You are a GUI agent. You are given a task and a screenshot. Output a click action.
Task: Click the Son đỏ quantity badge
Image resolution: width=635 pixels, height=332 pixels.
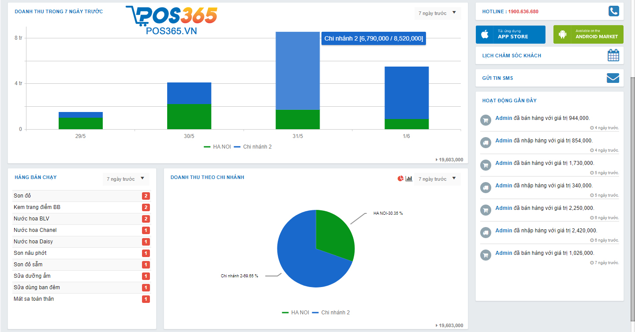click(146, 196)
